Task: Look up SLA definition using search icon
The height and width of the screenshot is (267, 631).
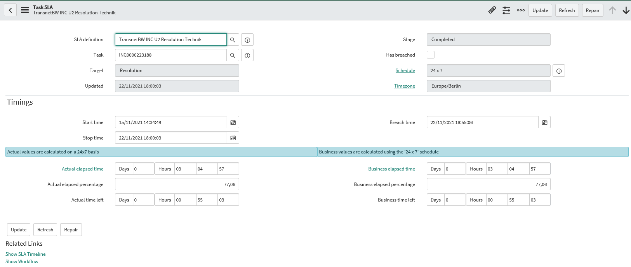Action: (233, 40)
